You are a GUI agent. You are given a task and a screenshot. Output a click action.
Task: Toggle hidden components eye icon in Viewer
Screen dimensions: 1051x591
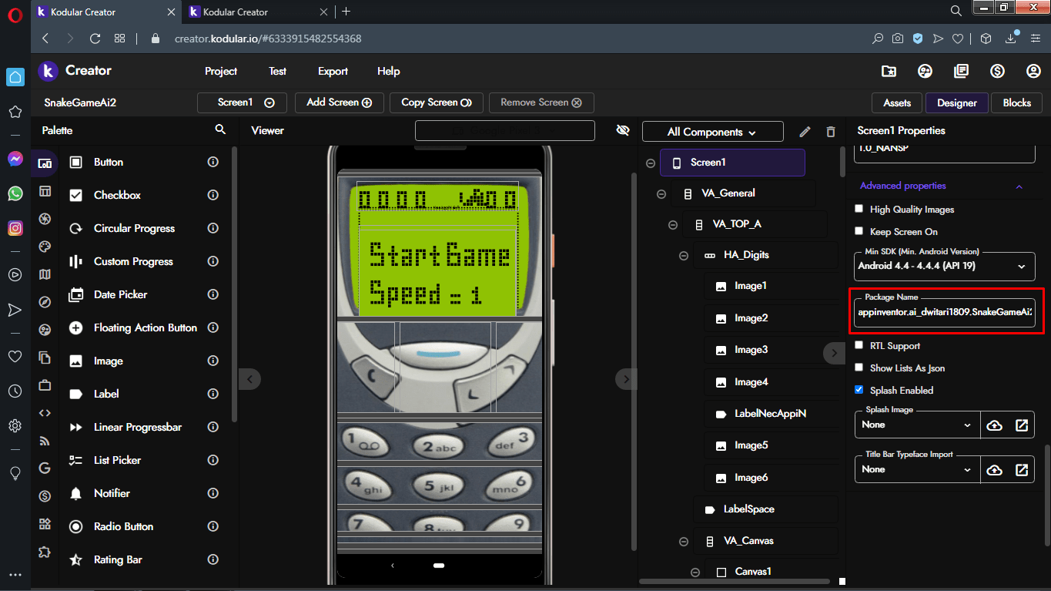click(623, 130)
